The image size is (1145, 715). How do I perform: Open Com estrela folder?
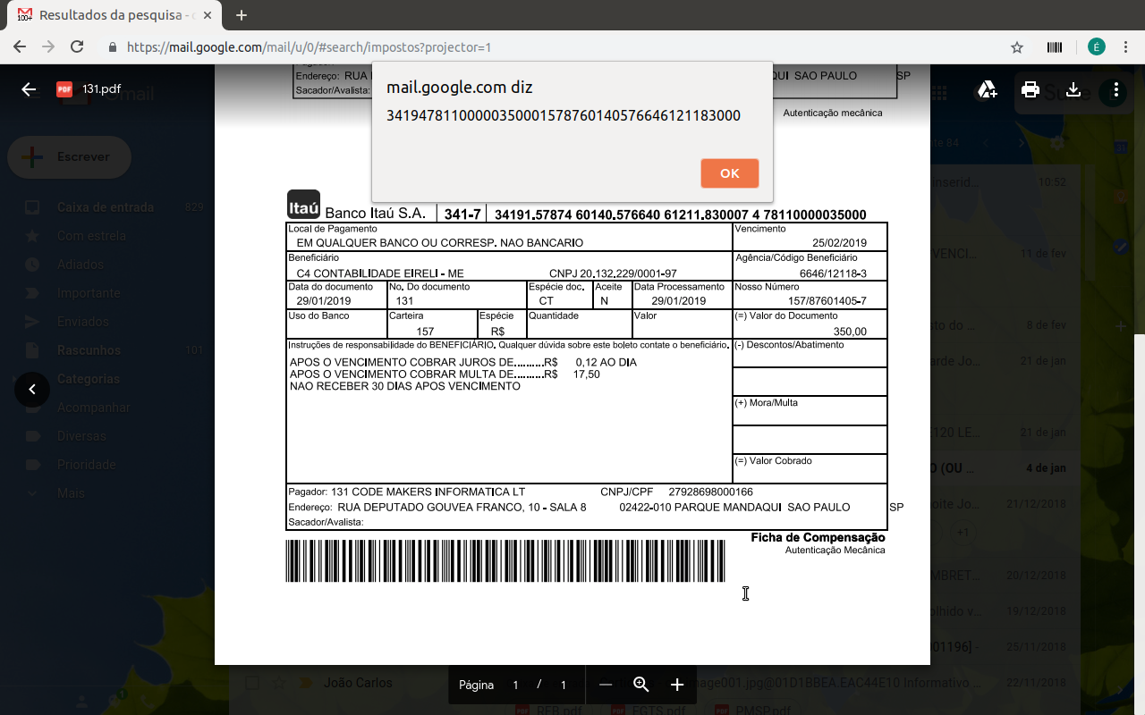tap(91, 236)
